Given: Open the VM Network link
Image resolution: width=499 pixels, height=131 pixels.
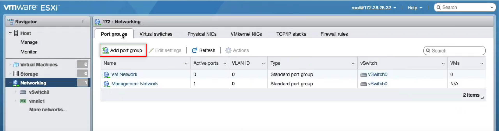Looking at the screenshot, I should pyautogui.click(x=124, y=74).
